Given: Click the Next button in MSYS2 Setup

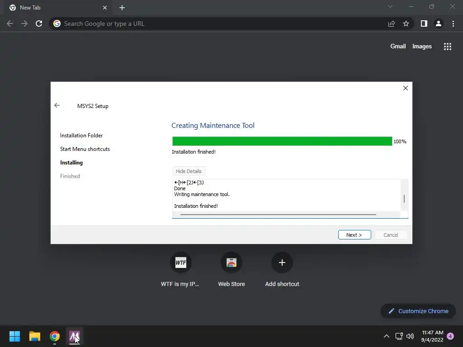Looking at the screenshot, I should coord(354,235).
